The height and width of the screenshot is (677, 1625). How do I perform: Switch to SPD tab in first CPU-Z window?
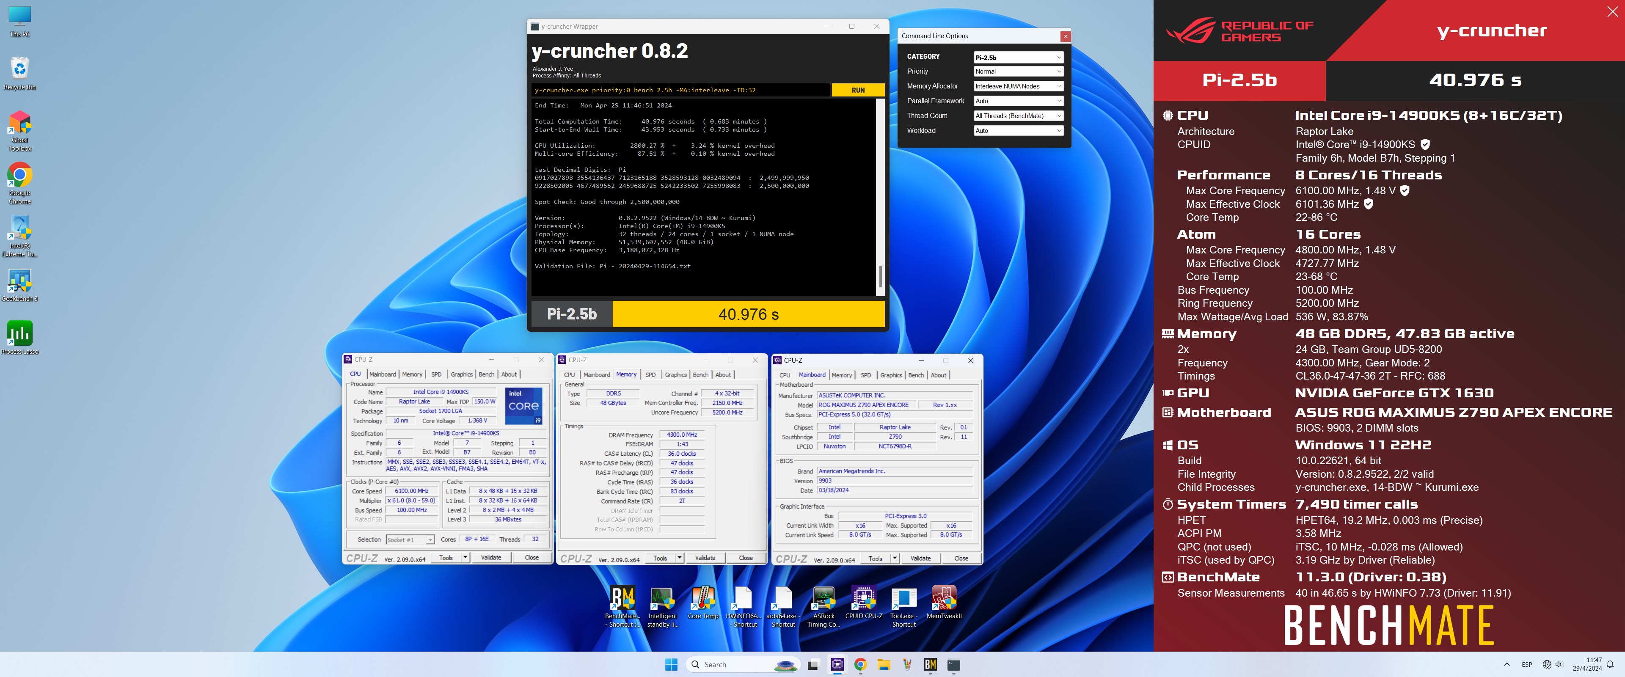point(436,374)
